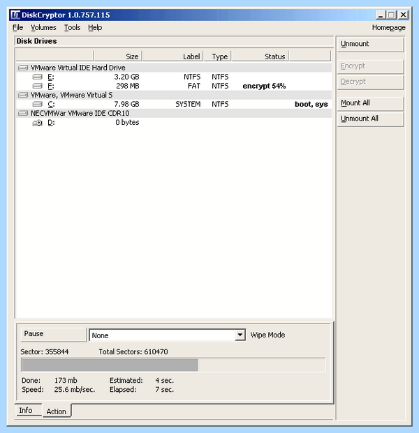Open the Volumes menu
This screenshot has height=433, width=419.
(x=43, y=28)
